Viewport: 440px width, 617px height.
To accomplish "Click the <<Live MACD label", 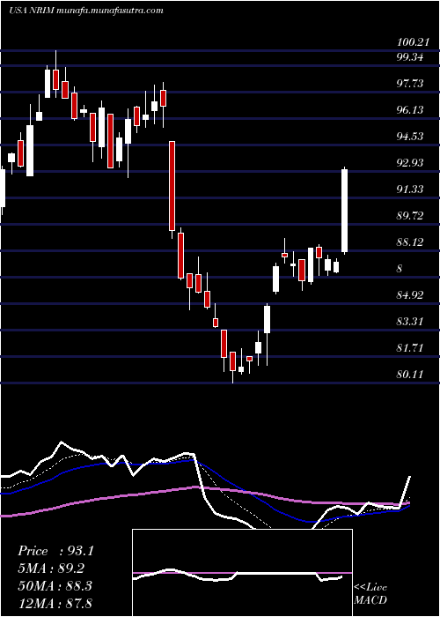I will [370, 594].
